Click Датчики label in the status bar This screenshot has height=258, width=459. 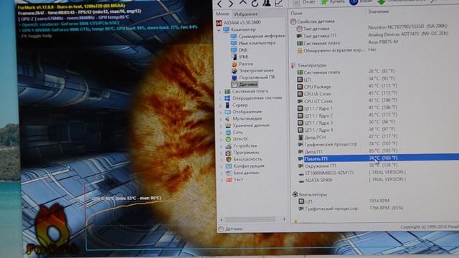pos(234,229)
